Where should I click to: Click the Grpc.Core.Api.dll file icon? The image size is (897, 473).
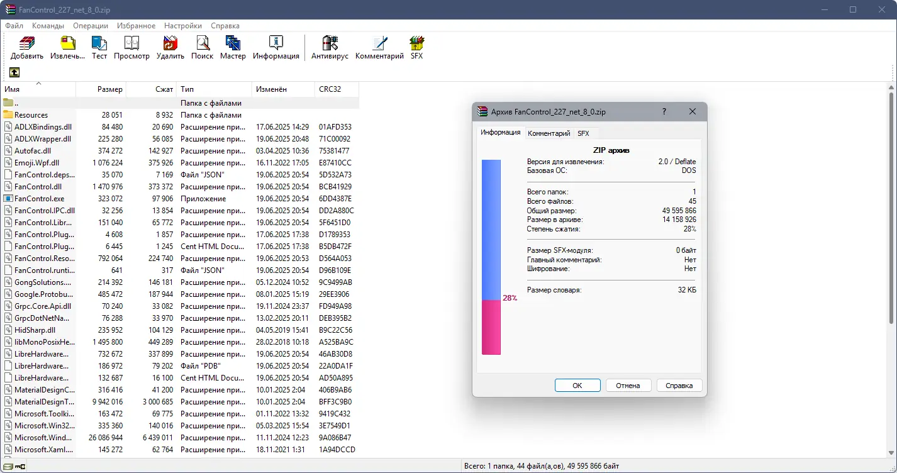[8, 306]
